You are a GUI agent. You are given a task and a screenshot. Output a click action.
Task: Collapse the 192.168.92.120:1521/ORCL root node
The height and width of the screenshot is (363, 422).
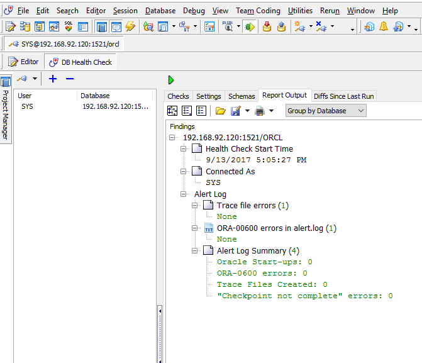(x=173, y=138)
